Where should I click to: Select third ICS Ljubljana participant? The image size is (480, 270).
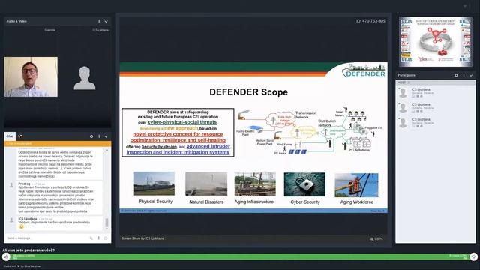coord(436,123)
